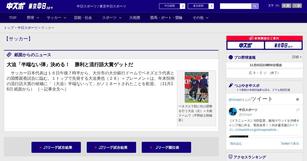Open the 詳細 > link for プロ野球速報
This screenshot has width=307, height=161.
point(297,57)
